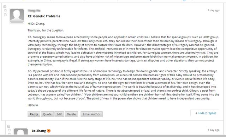Click Bo Zhang's avatar picture
Image resolution: width=226 pixels, height=137 pixels.
(x=21, y=131)
